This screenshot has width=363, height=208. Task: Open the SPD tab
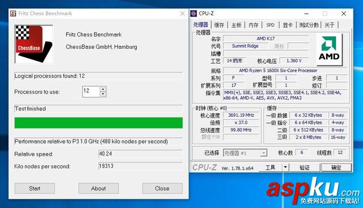click(x=271, y=25)
